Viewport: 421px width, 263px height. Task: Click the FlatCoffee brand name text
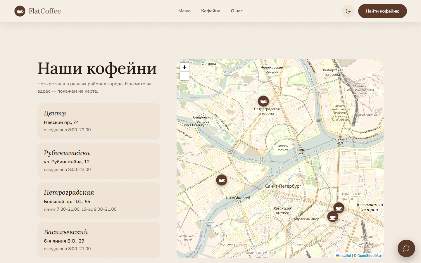(x=45, y=11)
